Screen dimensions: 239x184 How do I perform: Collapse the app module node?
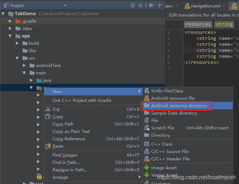click(10, 36)
